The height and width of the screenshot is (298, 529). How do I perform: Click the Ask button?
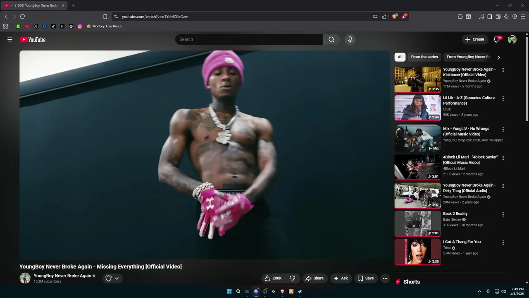(x=341, y=278)
